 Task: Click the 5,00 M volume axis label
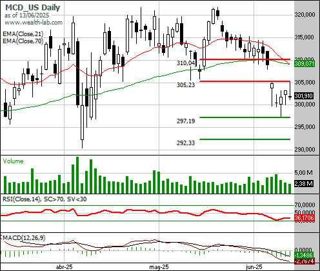click(x=303, y=172)
